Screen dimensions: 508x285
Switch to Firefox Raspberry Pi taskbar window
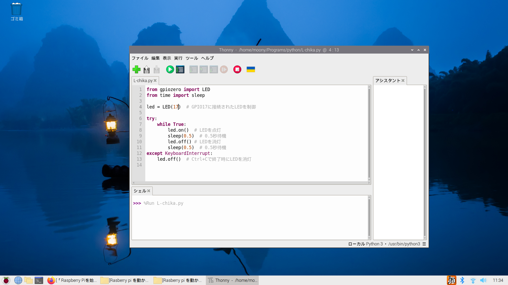(x=72, y=280)
